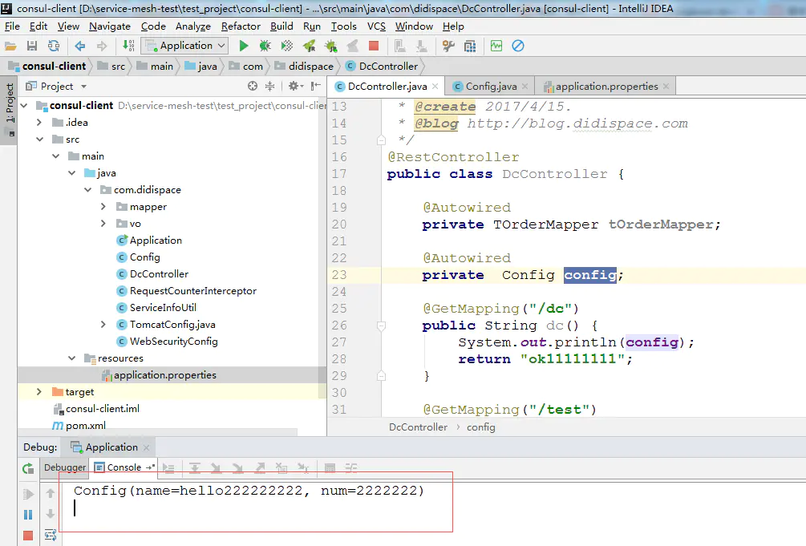The image size is (806, 546).
Task: Run with coverage icon in the toolbar
Action: (287, 47)
